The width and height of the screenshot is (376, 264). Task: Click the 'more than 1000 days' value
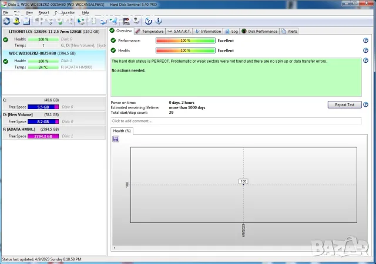187,107
